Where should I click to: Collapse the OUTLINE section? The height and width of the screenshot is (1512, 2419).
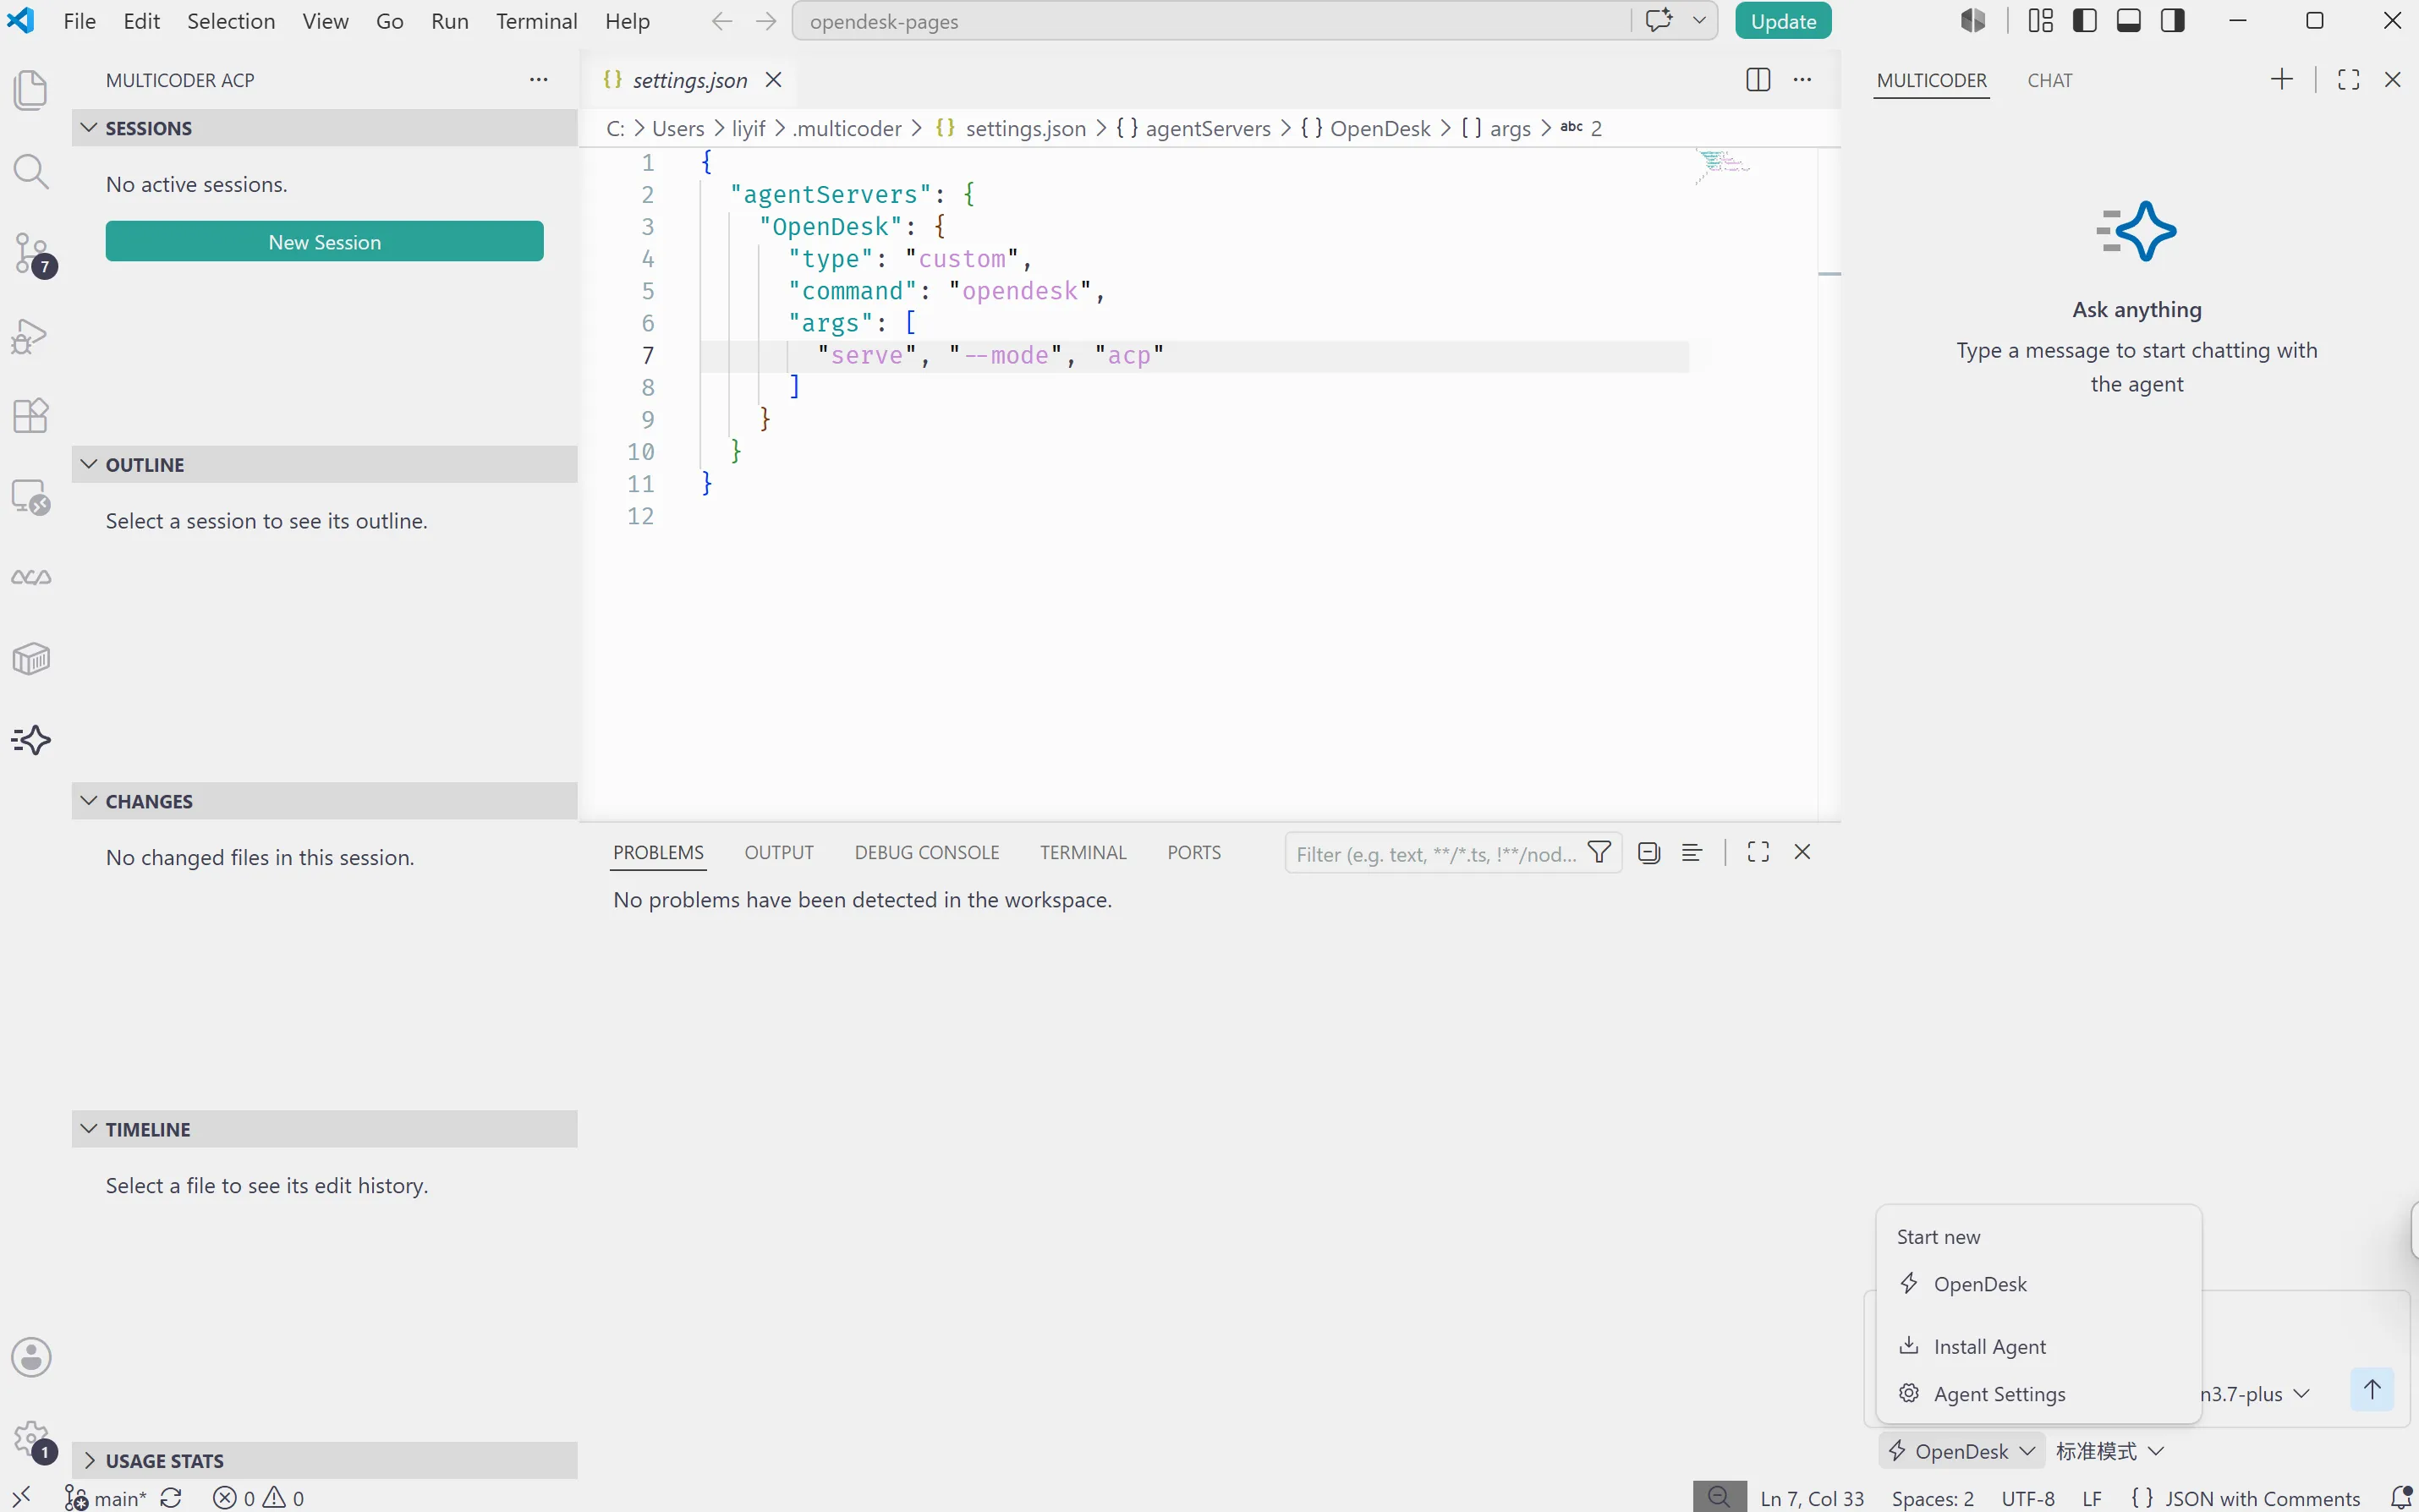coord(324,465)
